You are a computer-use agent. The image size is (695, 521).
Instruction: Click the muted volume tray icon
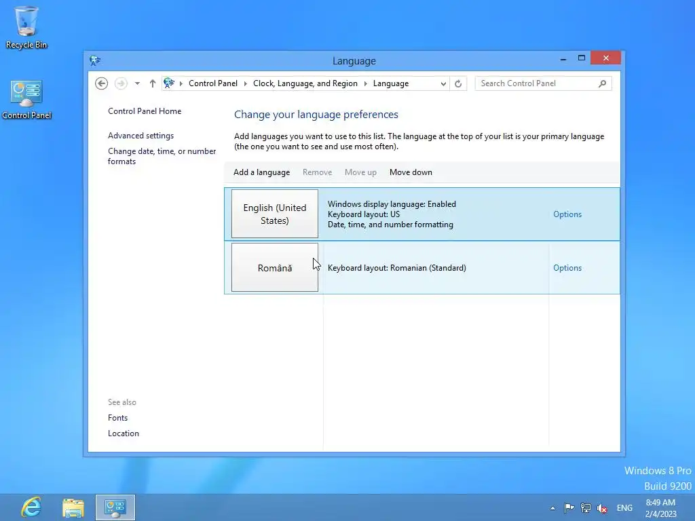coord(602,507)
